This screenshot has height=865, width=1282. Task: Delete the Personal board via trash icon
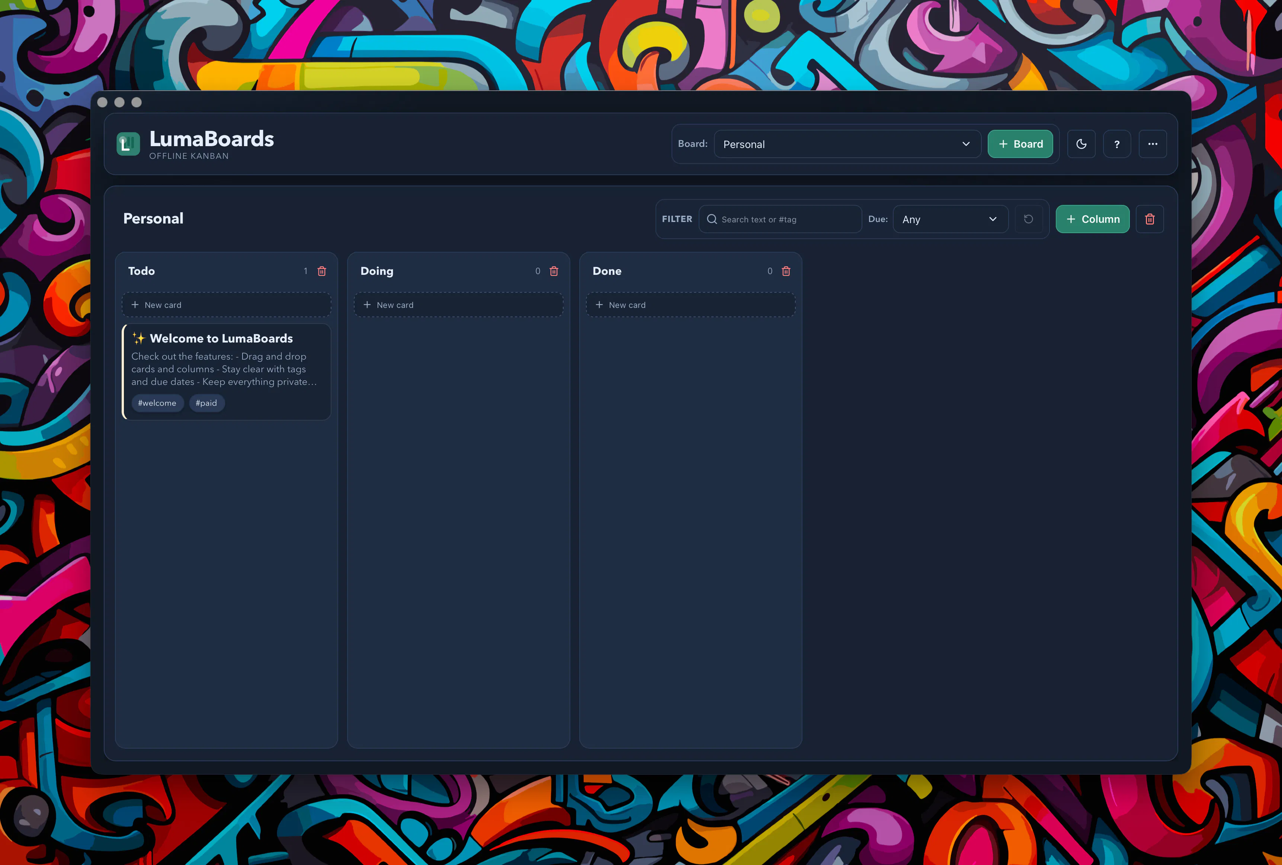1150,219
